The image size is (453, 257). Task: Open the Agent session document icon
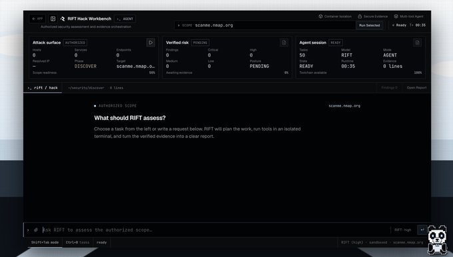[x=418, y=43]
